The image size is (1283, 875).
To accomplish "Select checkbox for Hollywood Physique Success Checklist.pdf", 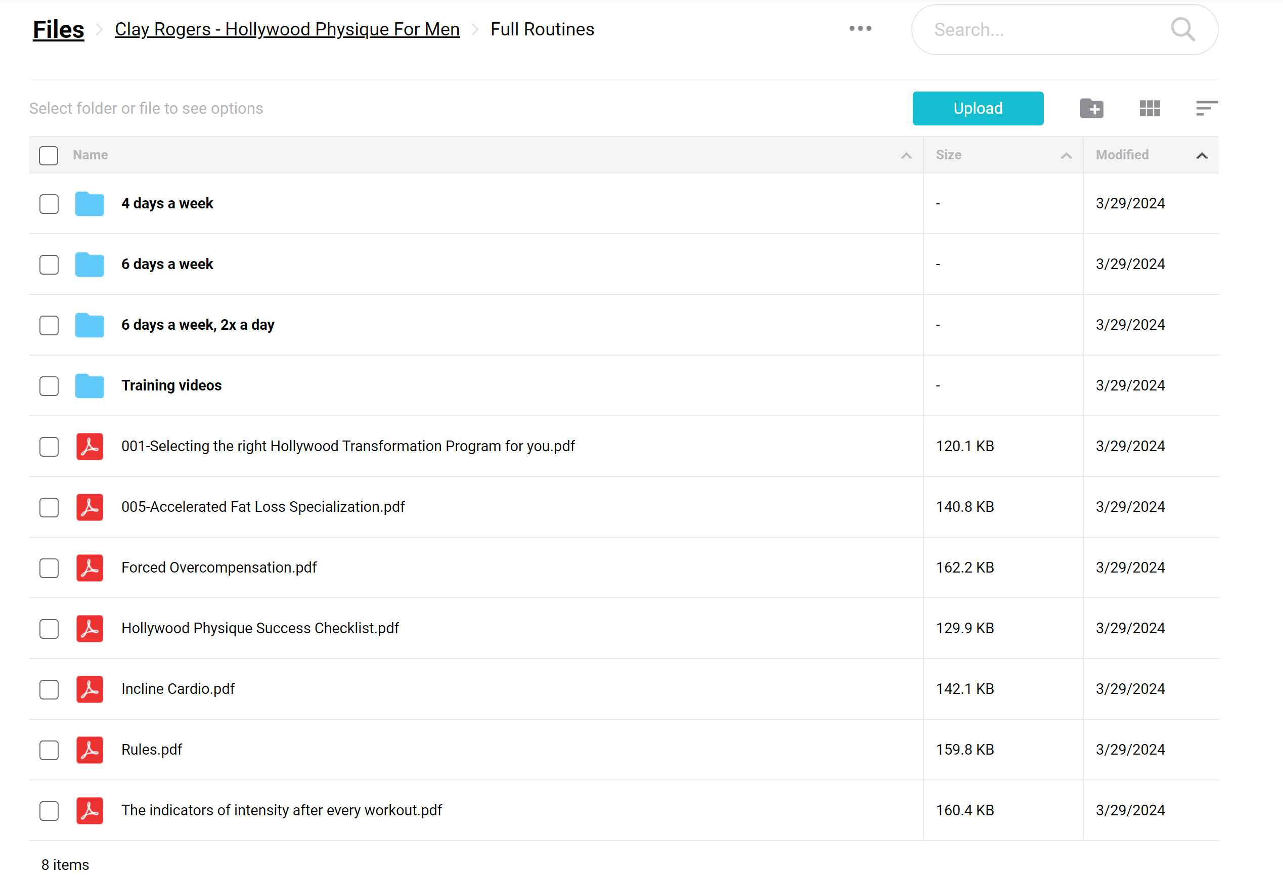I will pos(49,629).
